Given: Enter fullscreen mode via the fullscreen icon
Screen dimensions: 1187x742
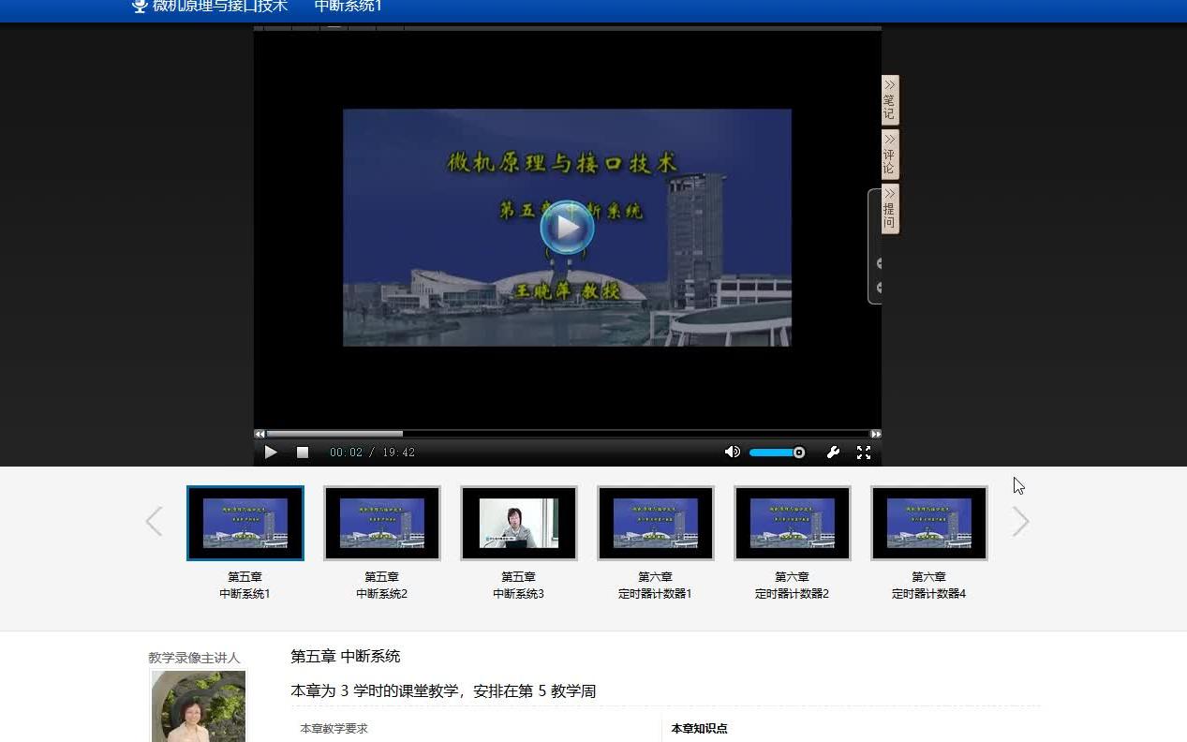Looking at the screenshot, I should pyautogui.click(x=863, y=452).
